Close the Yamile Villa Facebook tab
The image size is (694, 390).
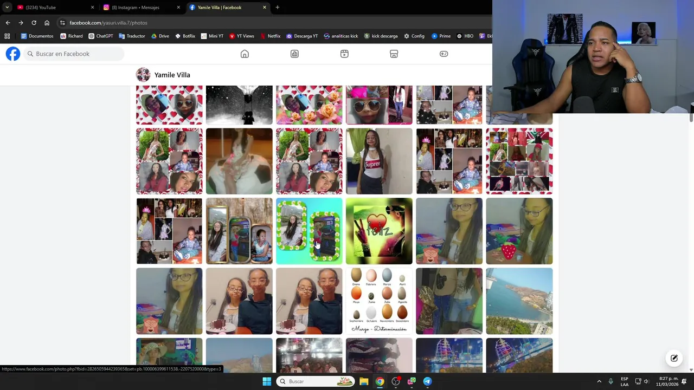pos(265,7)
